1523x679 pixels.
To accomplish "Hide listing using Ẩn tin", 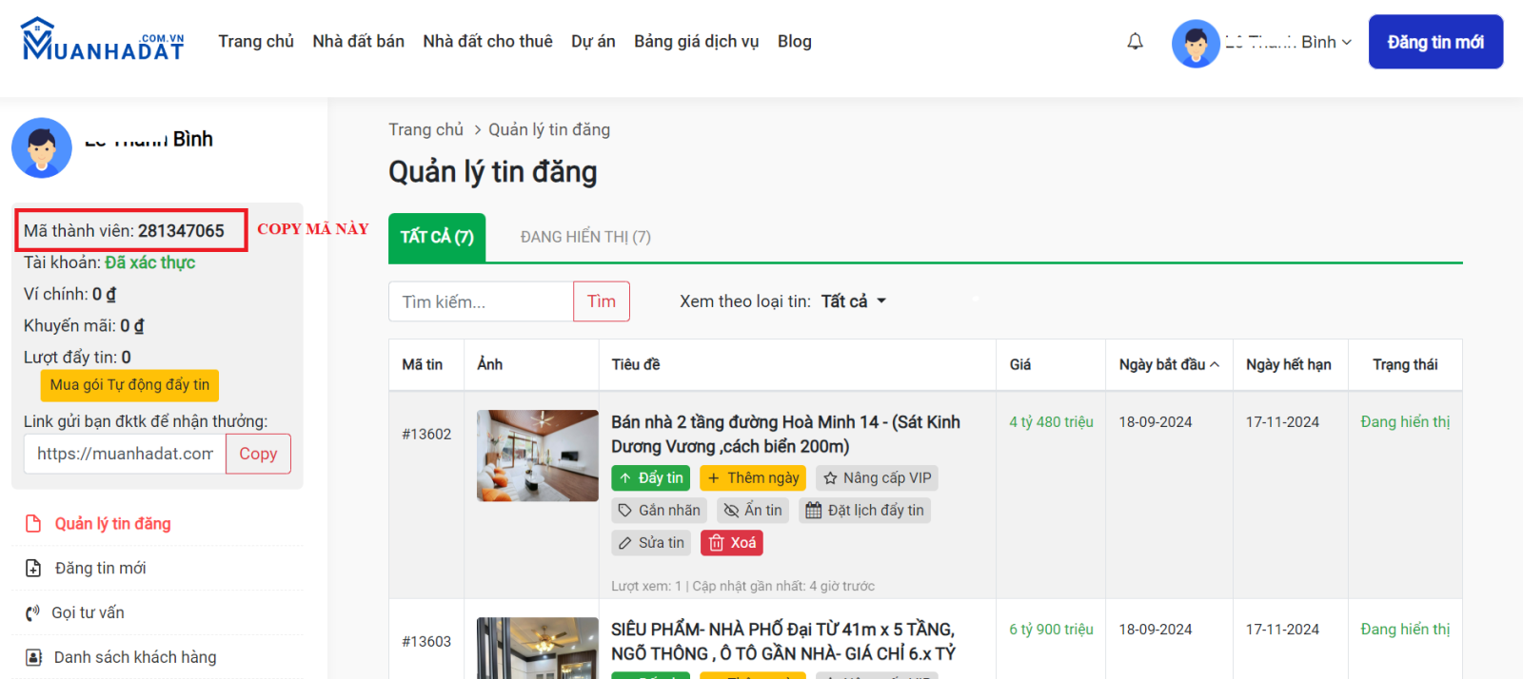I will click(x=753, y=511).
